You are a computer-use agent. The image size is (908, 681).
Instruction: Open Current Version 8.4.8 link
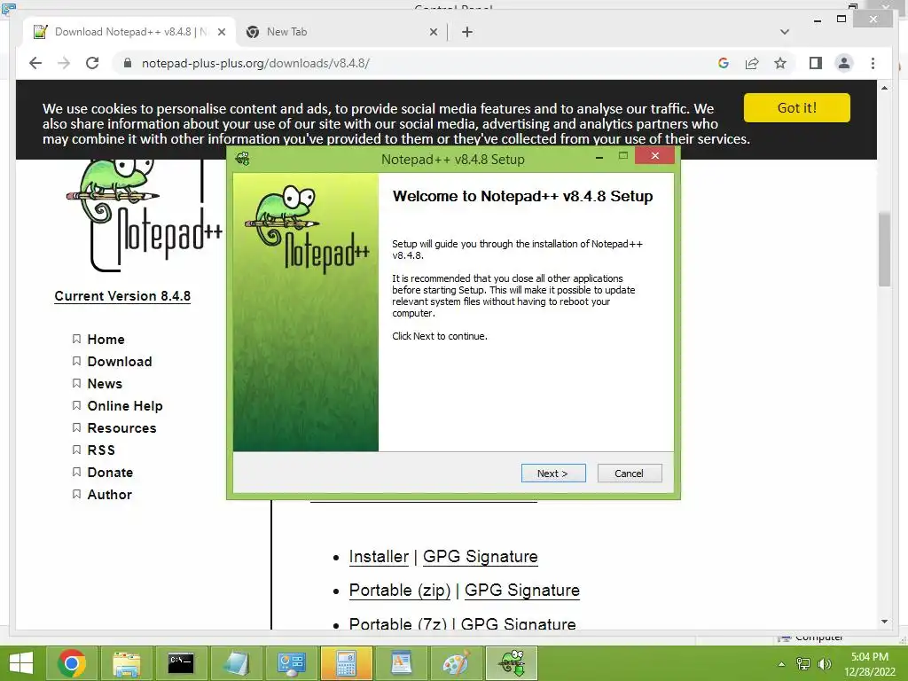tap(122, 296)
